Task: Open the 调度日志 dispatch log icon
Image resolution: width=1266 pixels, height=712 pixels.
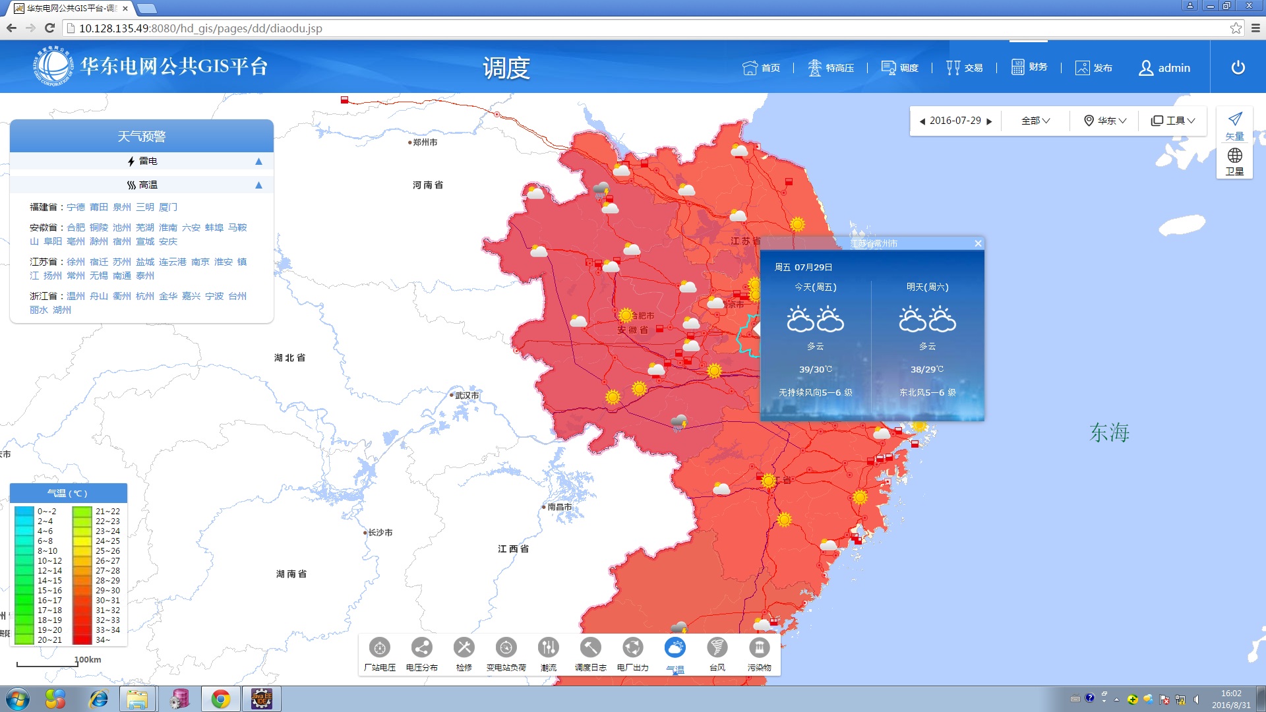Action: pos(590,648)
